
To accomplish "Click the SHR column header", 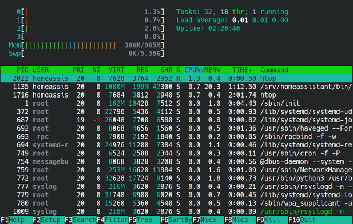I will click(x=166, y=70).
